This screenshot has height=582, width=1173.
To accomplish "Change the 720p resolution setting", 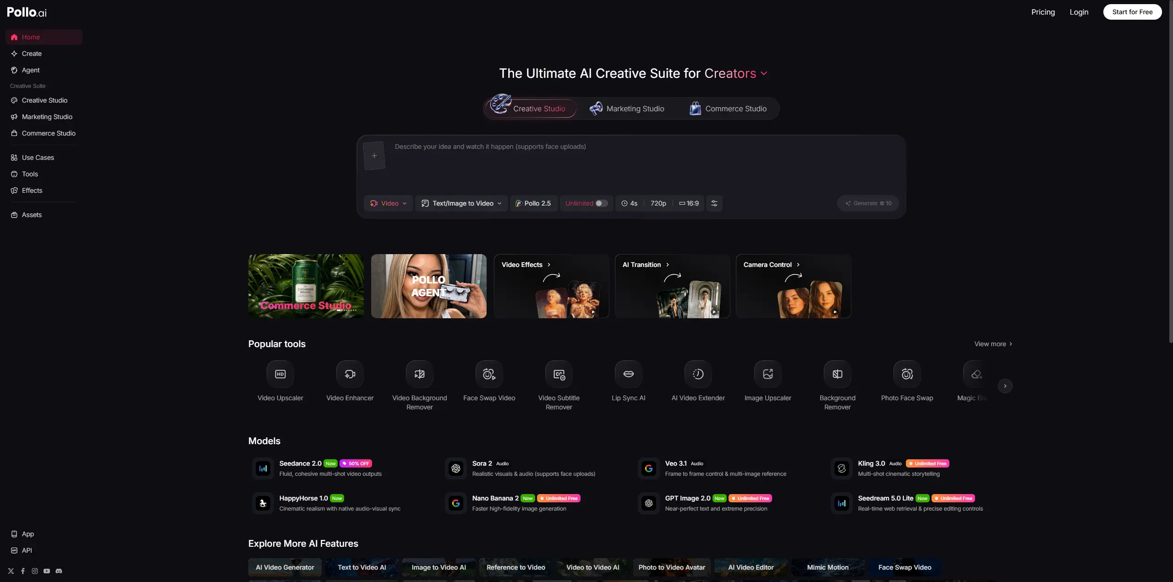I will pyautogui.click(x=658, y=203).
